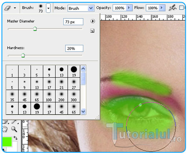Viewport: 187px width, 154px height.
Task: Create new brush preset icon
Action: 92,31
